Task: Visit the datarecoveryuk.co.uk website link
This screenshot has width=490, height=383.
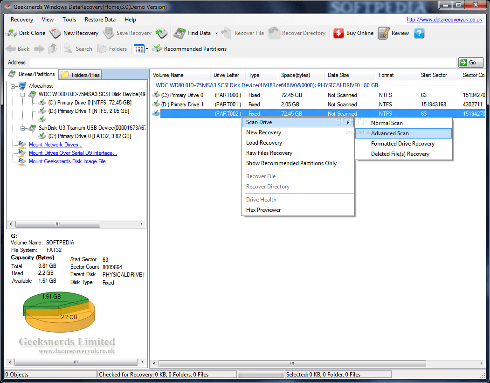Action: [444, 20]
